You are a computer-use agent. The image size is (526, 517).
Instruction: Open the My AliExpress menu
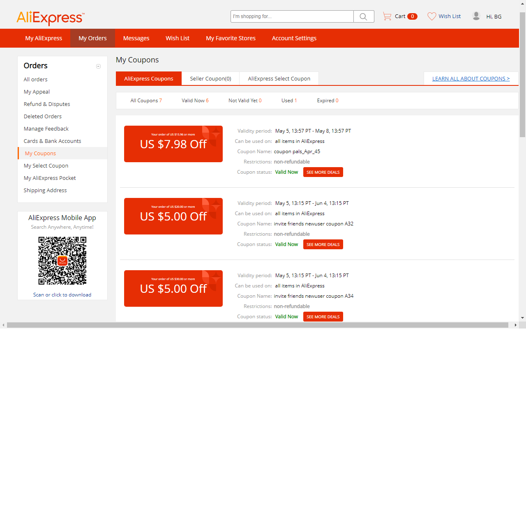[44, 38]
